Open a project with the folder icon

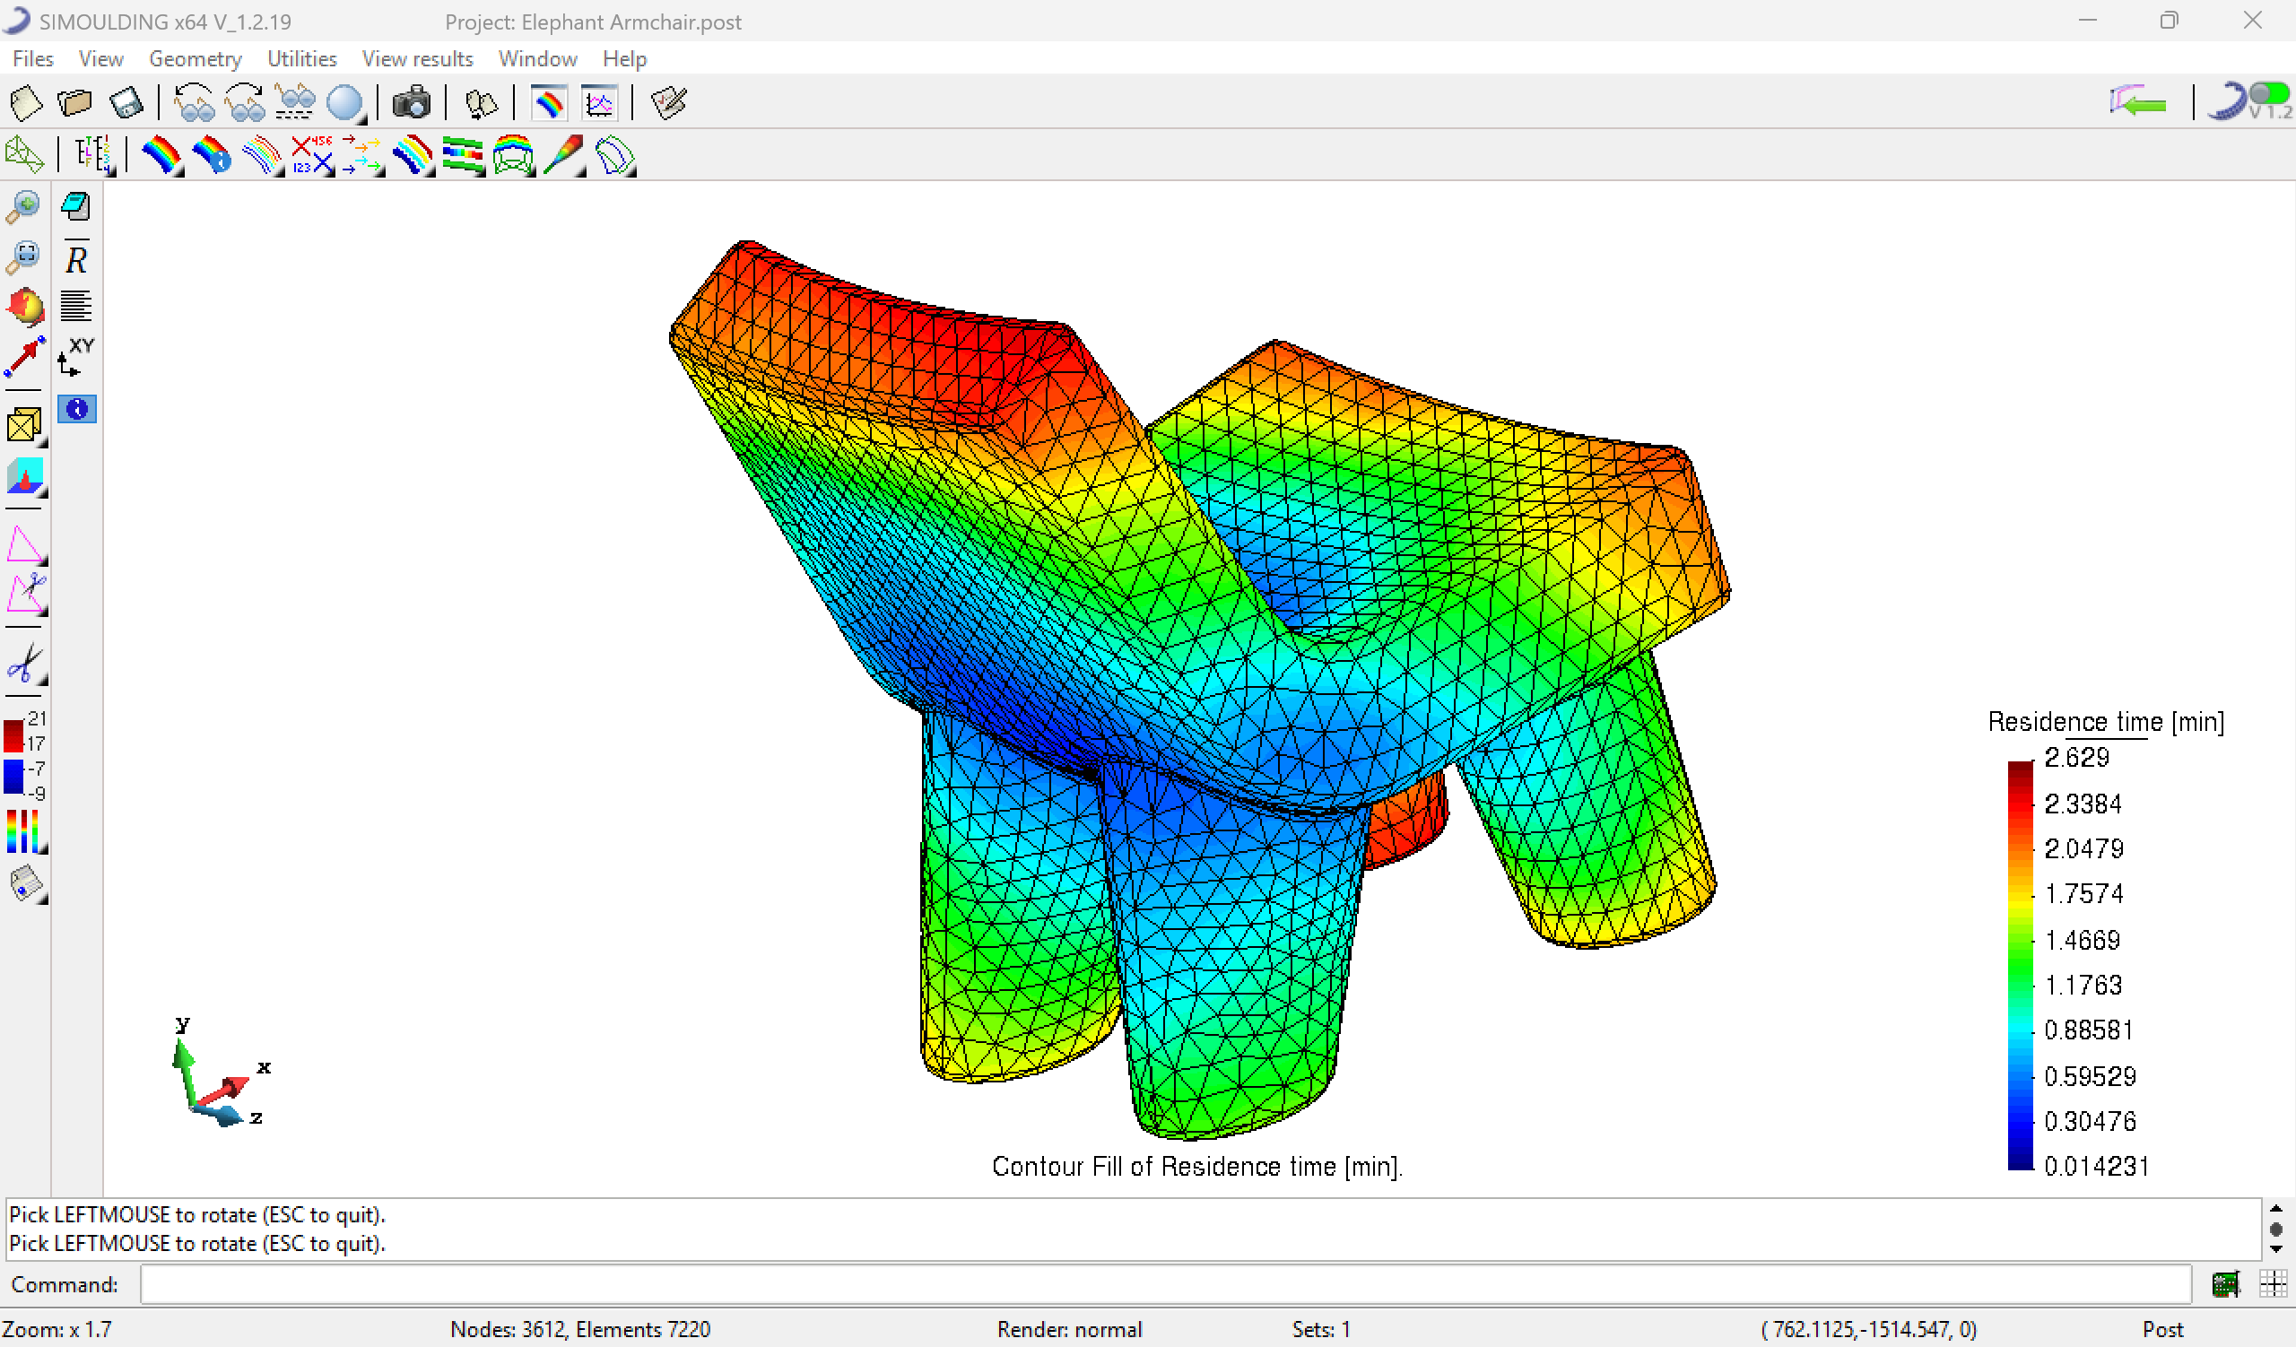(x=74, y=103)
